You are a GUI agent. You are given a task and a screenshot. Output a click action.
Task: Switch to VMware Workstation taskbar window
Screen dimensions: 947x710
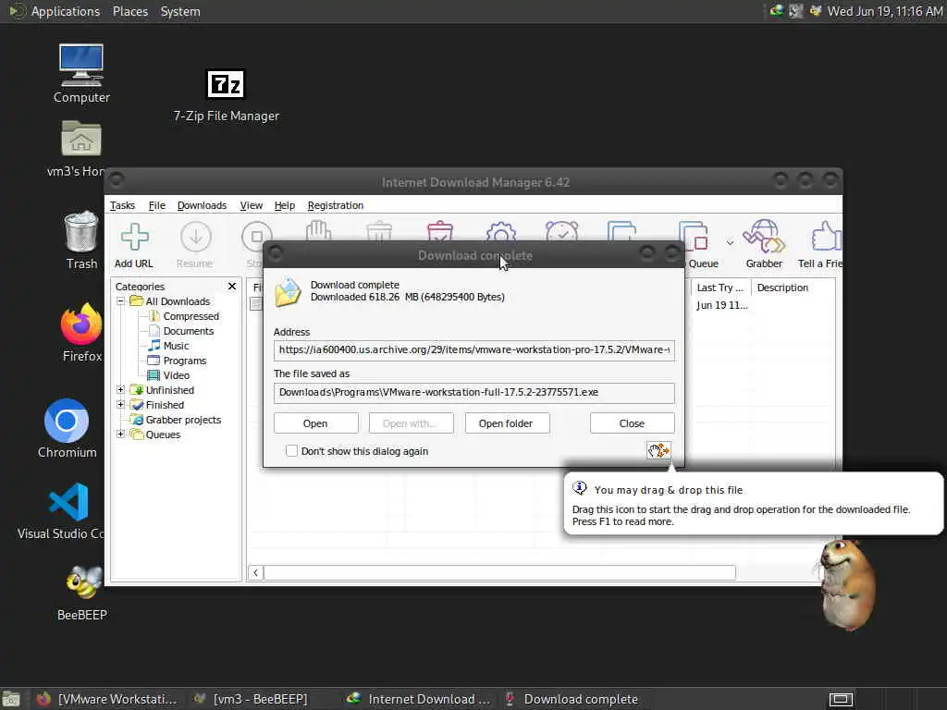[x=107, y=699]
